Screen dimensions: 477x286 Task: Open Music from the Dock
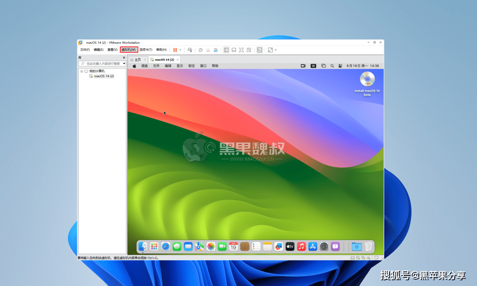click(301, 246)
